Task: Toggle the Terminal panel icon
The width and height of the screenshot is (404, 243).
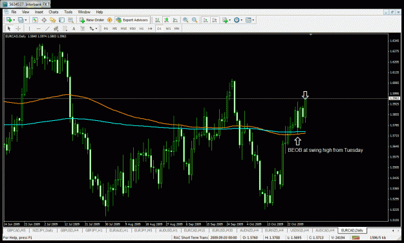Action: click(x=61, y=20)
